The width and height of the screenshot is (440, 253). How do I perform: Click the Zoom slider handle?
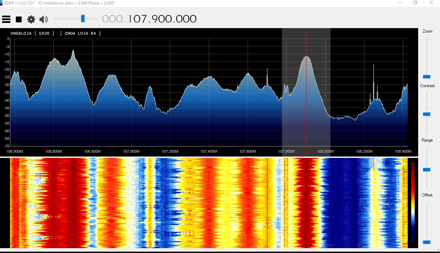426,76
